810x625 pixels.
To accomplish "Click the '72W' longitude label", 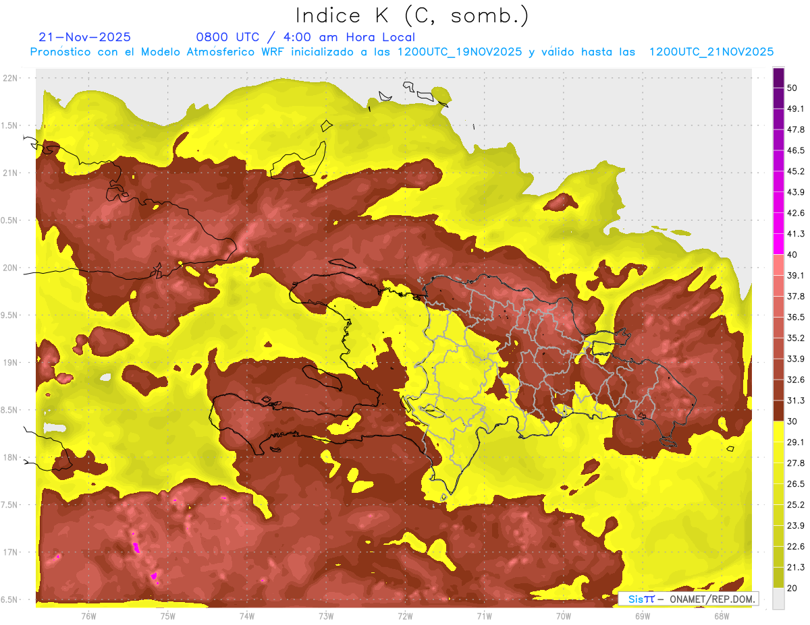I will pos(405,616).
